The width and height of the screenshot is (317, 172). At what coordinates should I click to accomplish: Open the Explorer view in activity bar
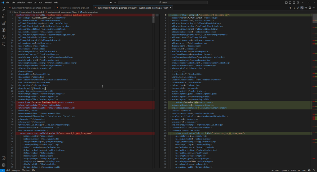tap(3, 9)
